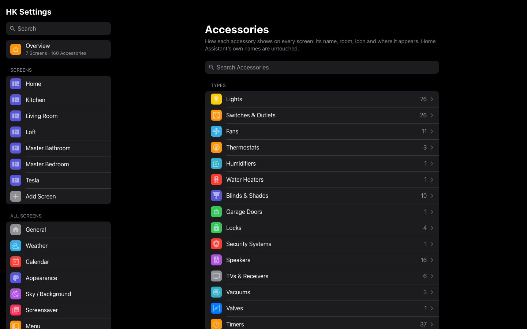Screen dimensions: 527x329
Task: Open Speakers category chevron
Action: pyautogui.click(x=432, y=260)
